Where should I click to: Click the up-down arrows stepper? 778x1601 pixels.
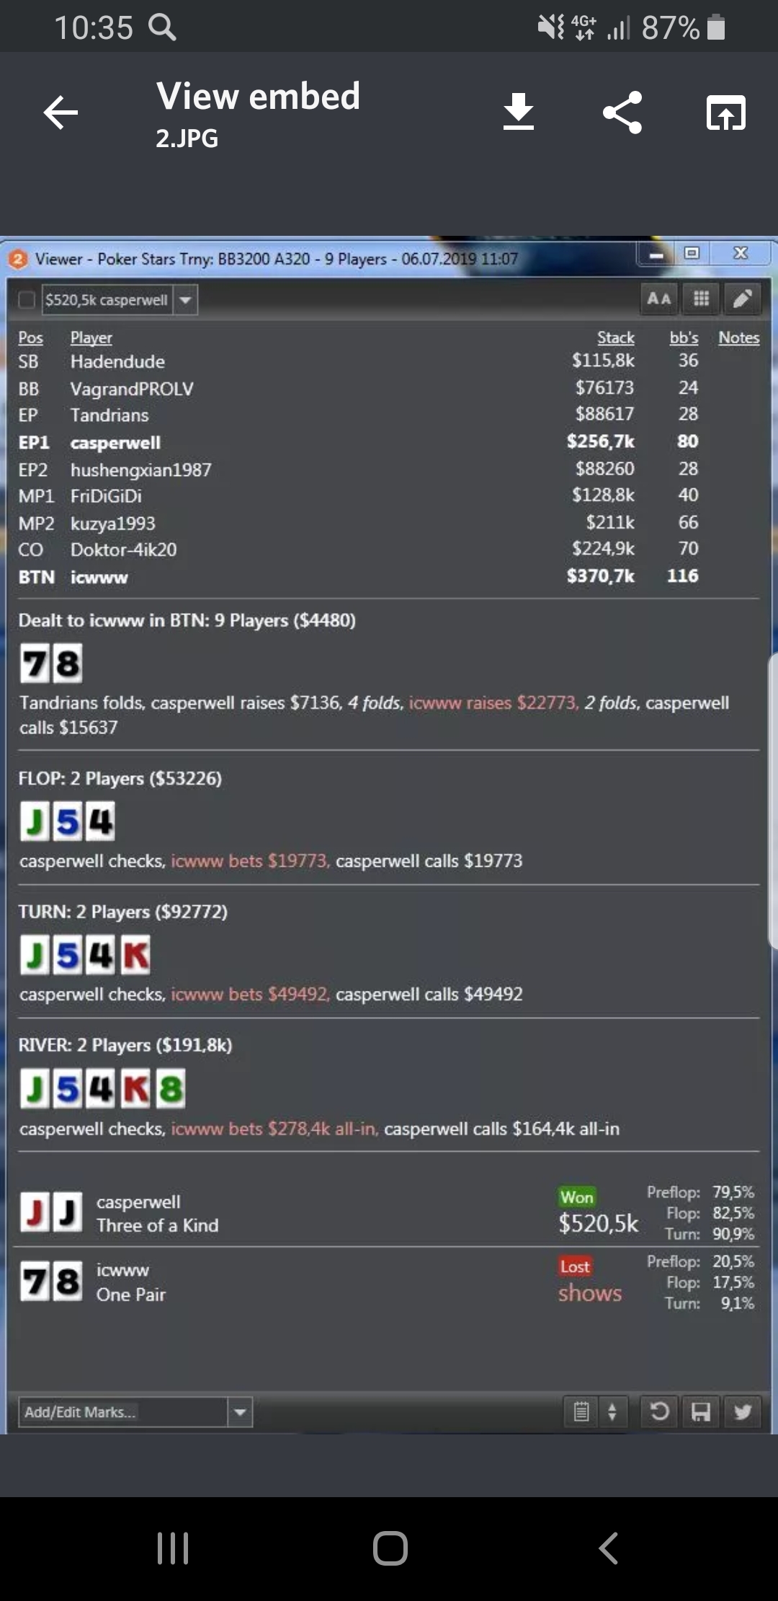tap(612, 1411)
